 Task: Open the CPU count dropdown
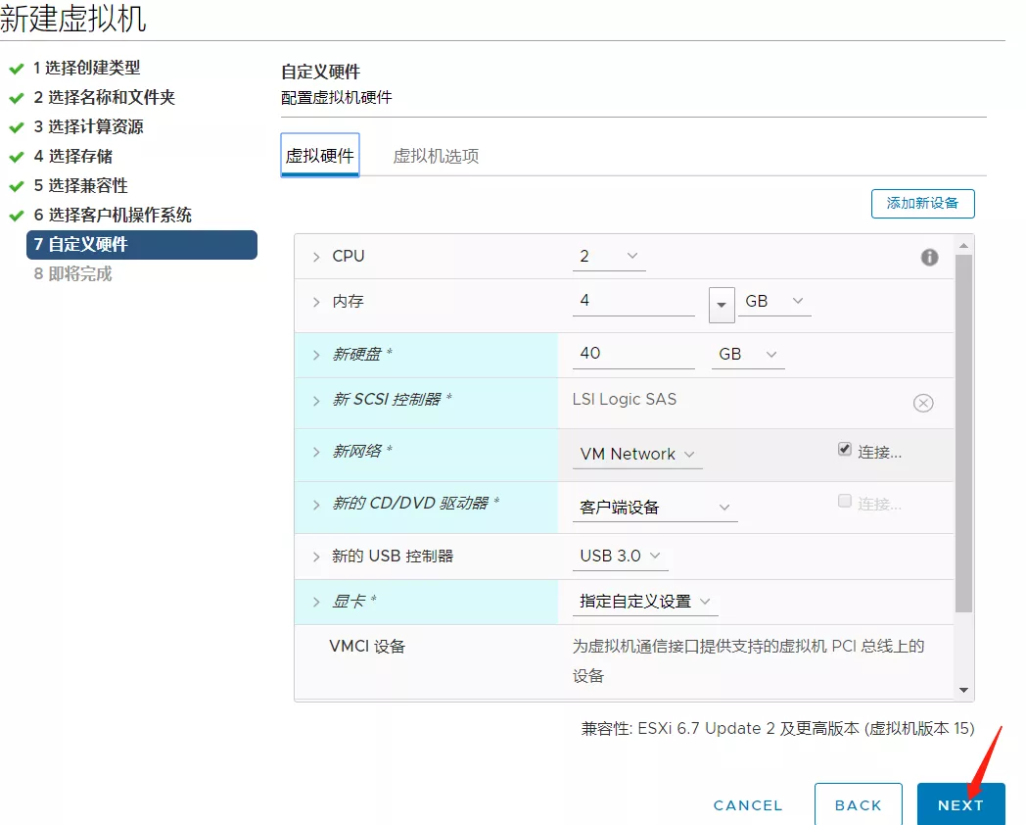tap(608, 257)
